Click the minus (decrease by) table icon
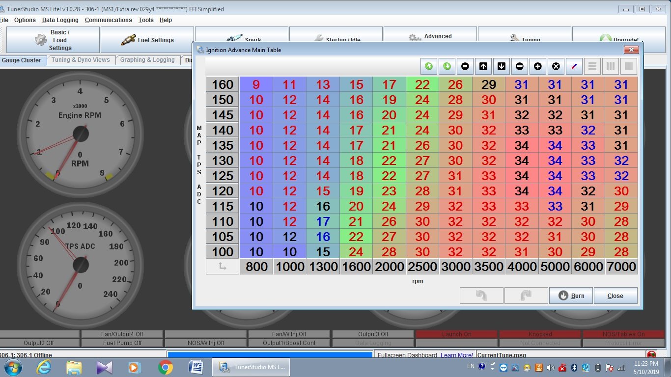 click(x=520, y=66)
